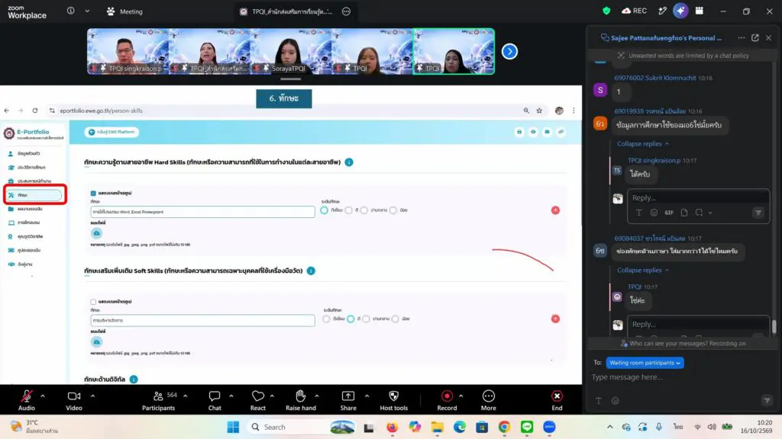
Task: Select the 'ดี' radio in Soft Skills
Action: tap(351, 319)
